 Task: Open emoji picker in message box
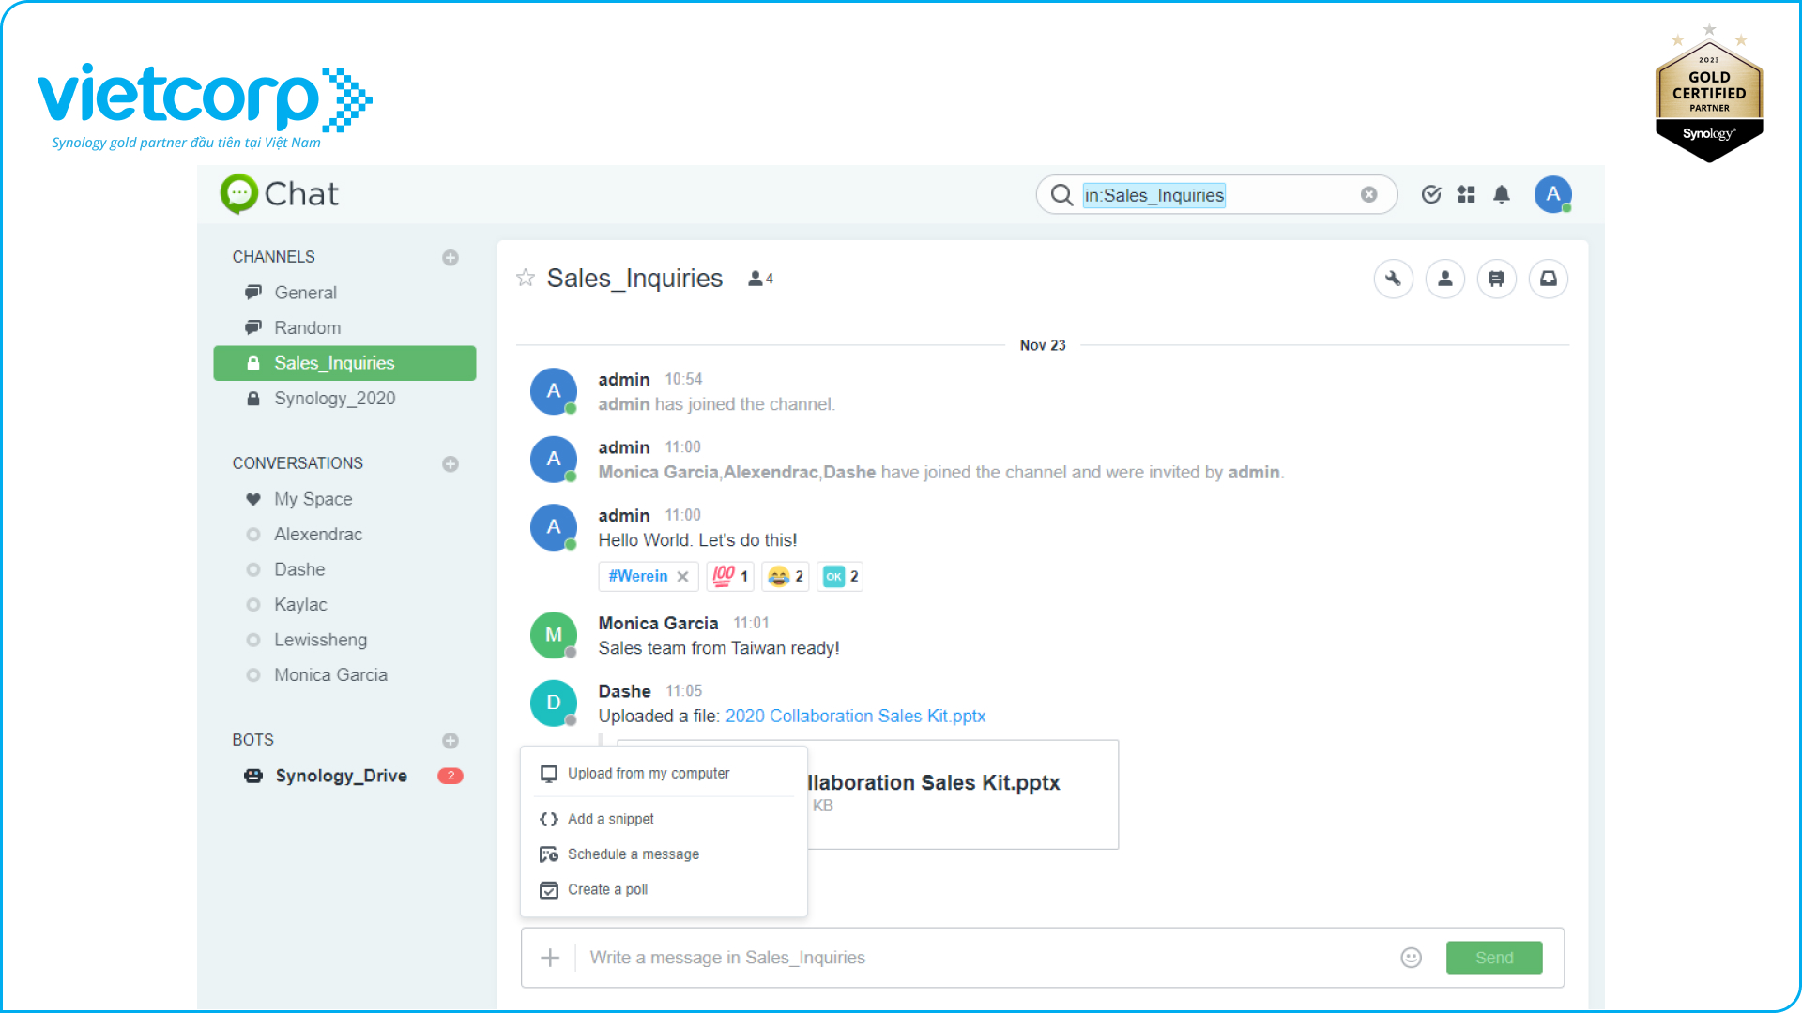coord(1411,958)
